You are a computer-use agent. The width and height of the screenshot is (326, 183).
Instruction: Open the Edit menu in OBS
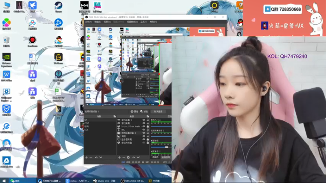point(98,22)
